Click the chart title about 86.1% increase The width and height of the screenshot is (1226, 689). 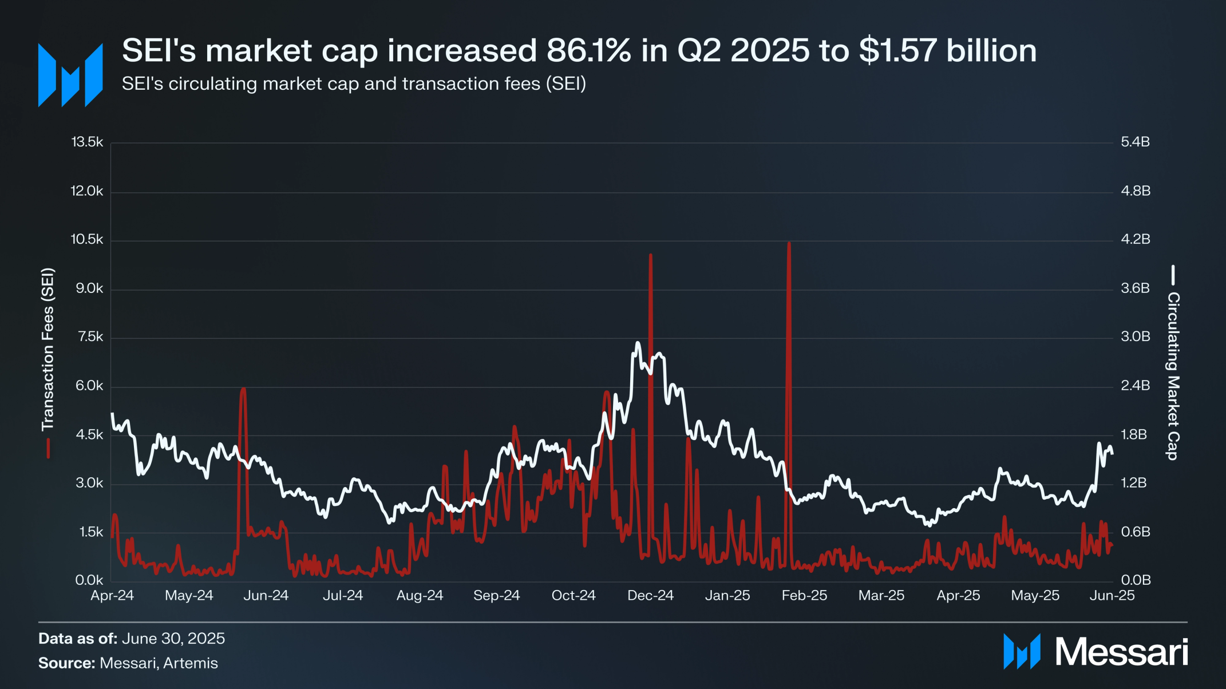[x=579, y=50]
